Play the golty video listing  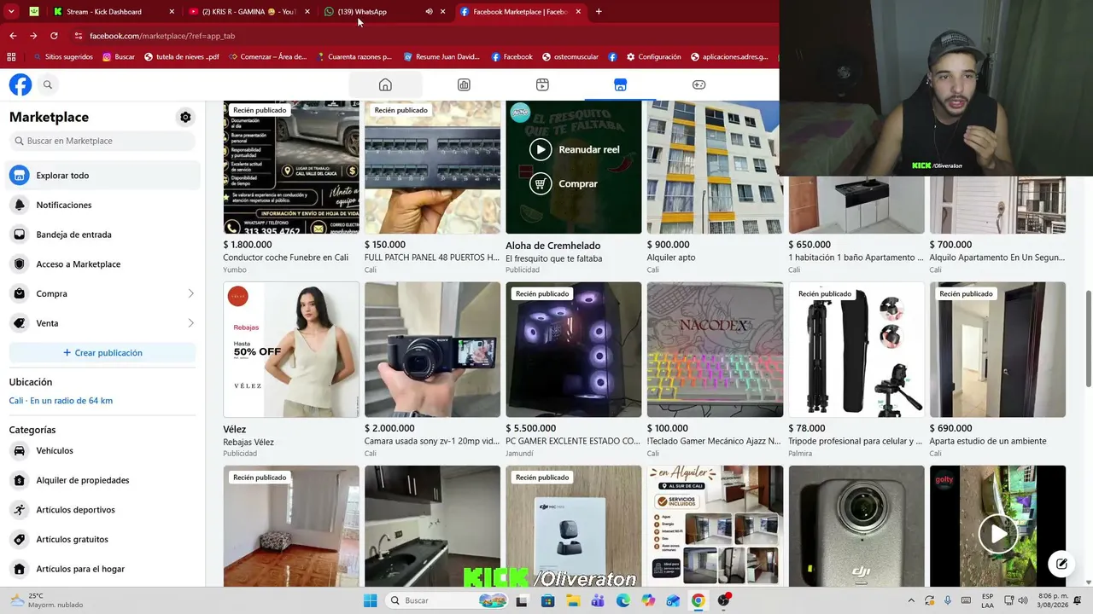997,535
